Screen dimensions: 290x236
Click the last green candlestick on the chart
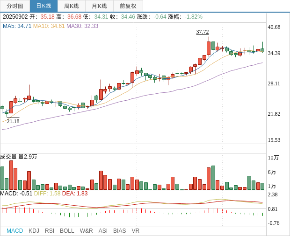tap(262, 50)
